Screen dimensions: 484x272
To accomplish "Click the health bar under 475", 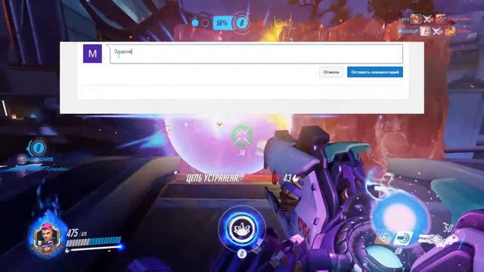I will click(94, 242).
